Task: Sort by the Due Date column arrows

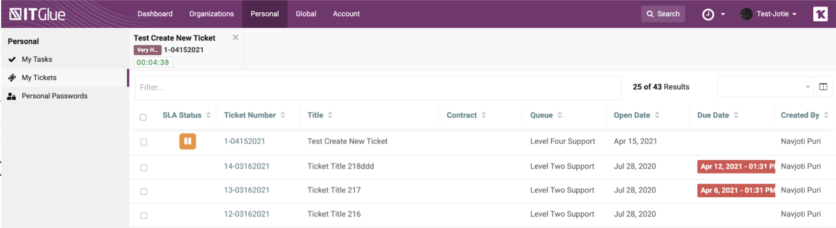Action: (x=736, y=115)
